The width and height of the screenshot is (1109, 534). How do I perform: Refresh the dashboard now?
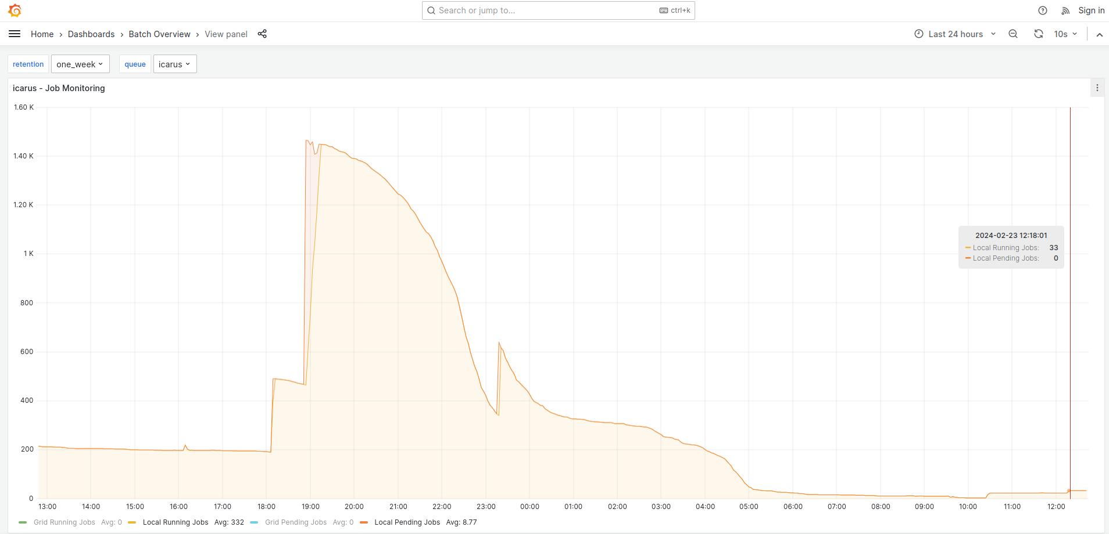[x=1039, y=34]
